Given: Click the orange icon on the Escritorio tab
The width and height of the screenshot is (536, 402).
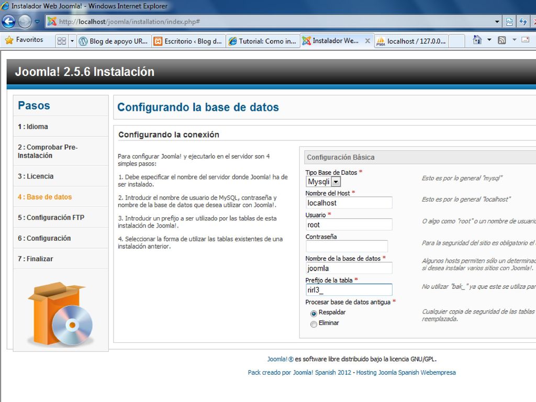Looking at the screenshot, I should (x=158, y=41).
